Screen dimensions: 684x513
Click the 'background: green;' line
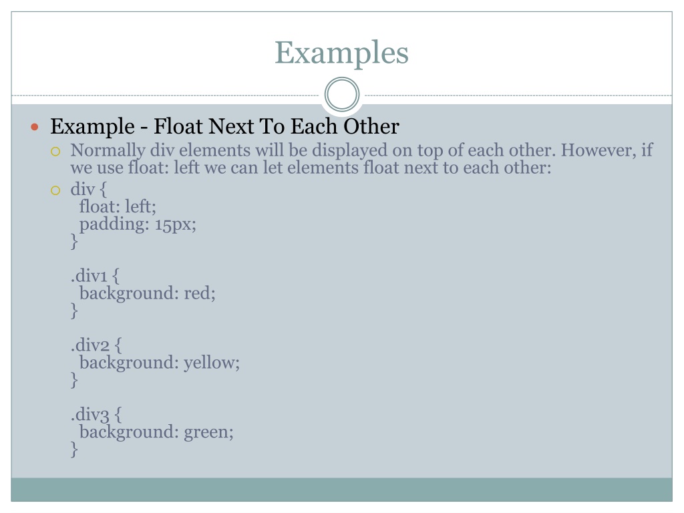pos(156,432)
